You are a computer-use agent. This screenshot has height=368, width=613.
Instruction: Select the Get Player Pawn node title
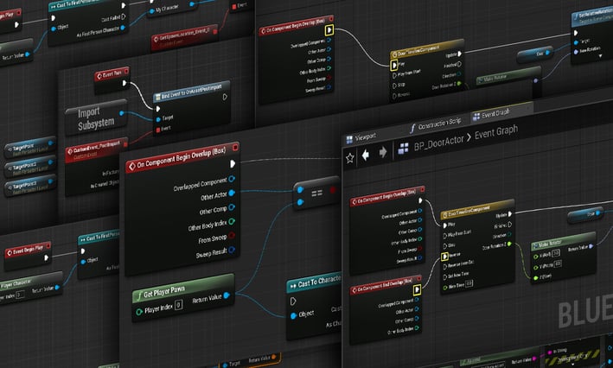pyautogui.click(x=163, y=292)
